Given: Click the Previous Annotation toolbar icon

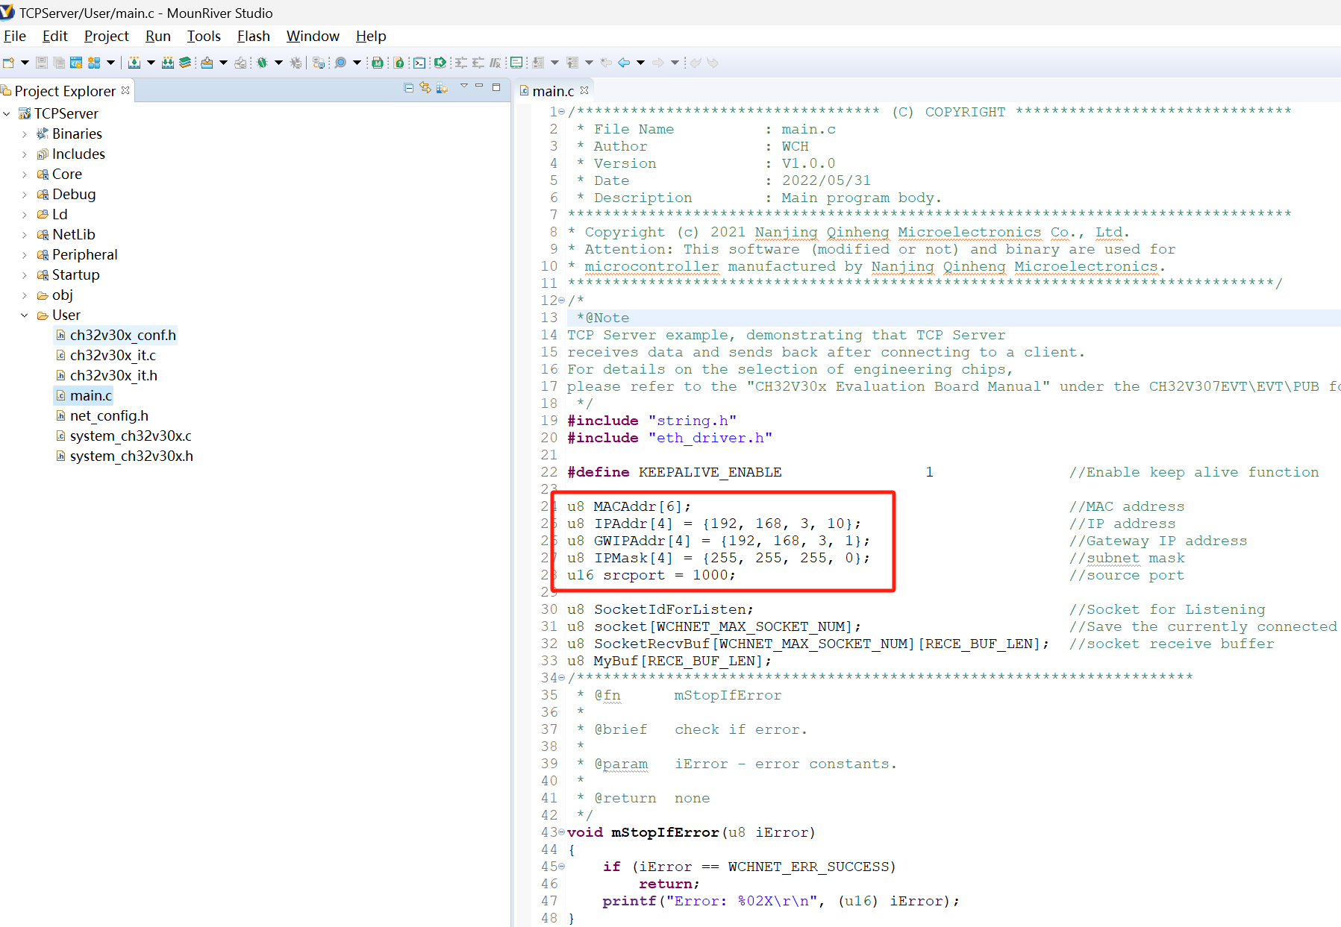Looking at the screenshot, I should (x=572, y=63).
